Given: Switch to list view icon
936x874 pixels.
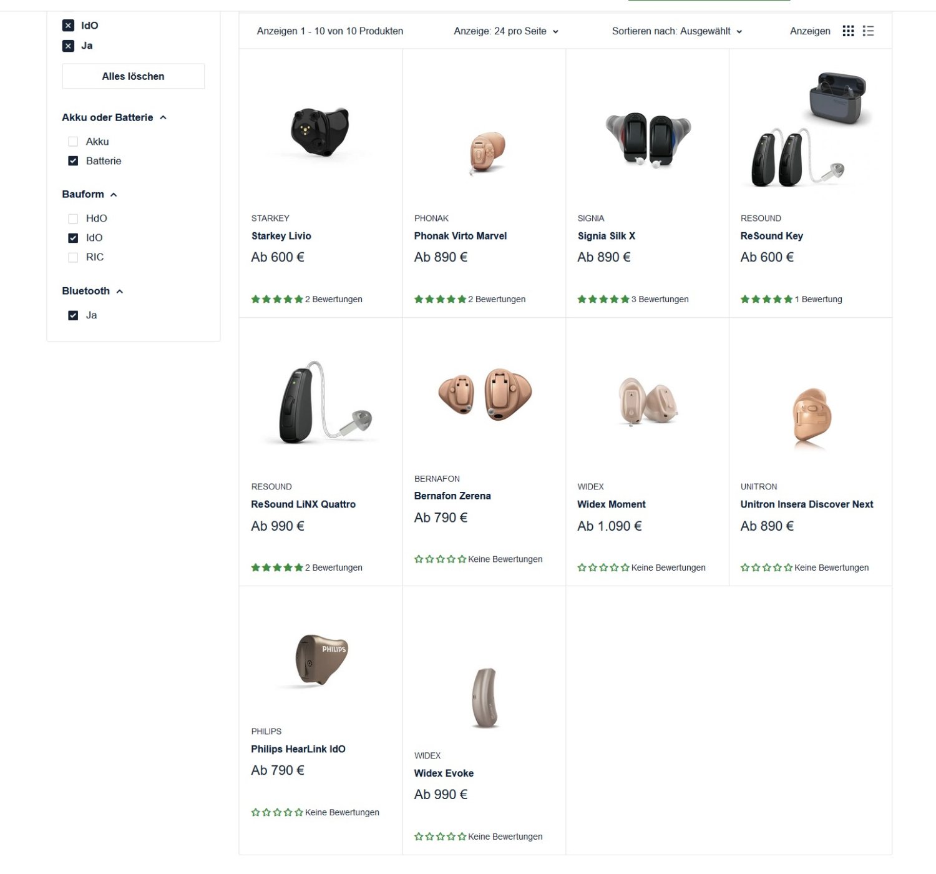Looking at the screenshot, I should point(868,31).
